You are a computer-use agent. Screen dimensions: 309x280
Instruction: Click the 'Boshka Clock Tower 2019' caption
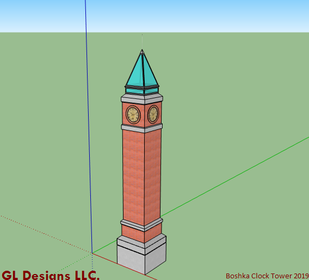point(267,276)
